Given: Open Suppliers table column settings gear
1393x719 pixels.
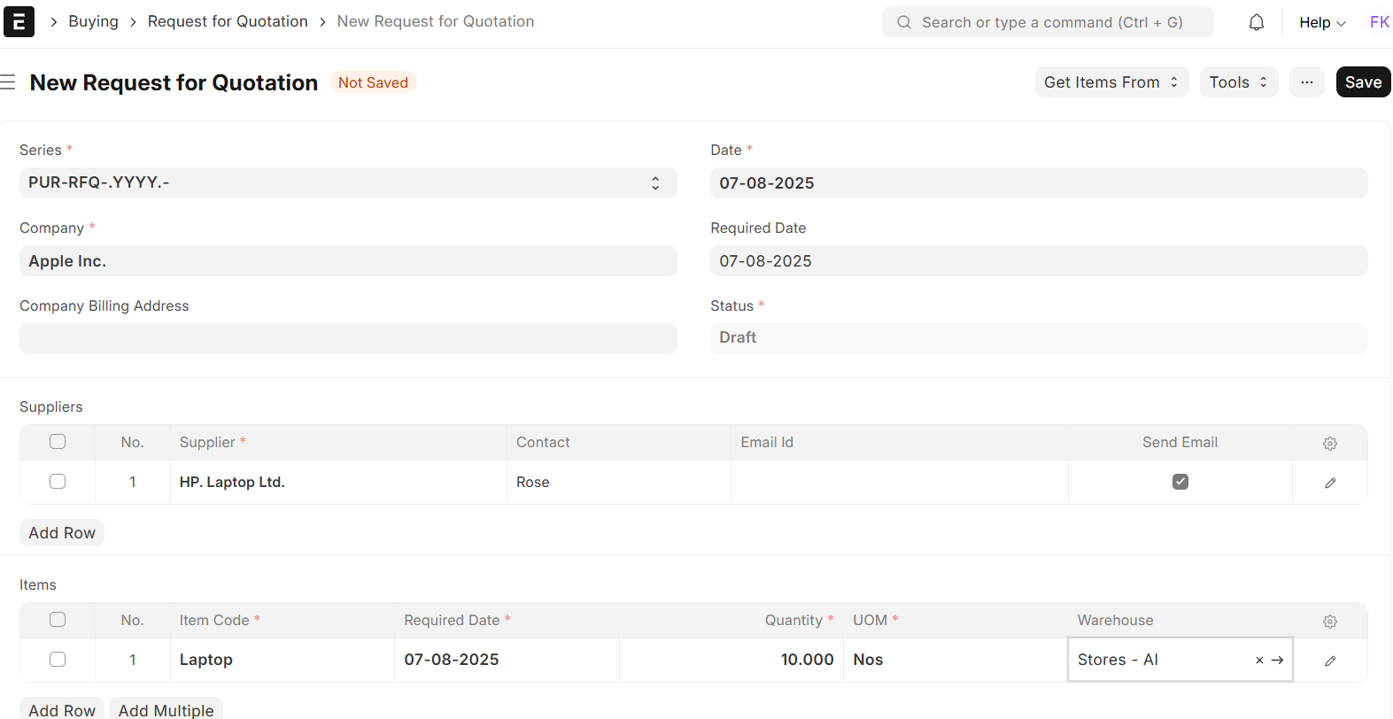Looking at the screenshot, I should coord(1329,443).
